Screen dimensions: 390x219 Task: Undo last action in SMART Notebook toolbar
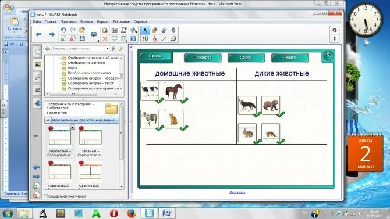[63, 30]
